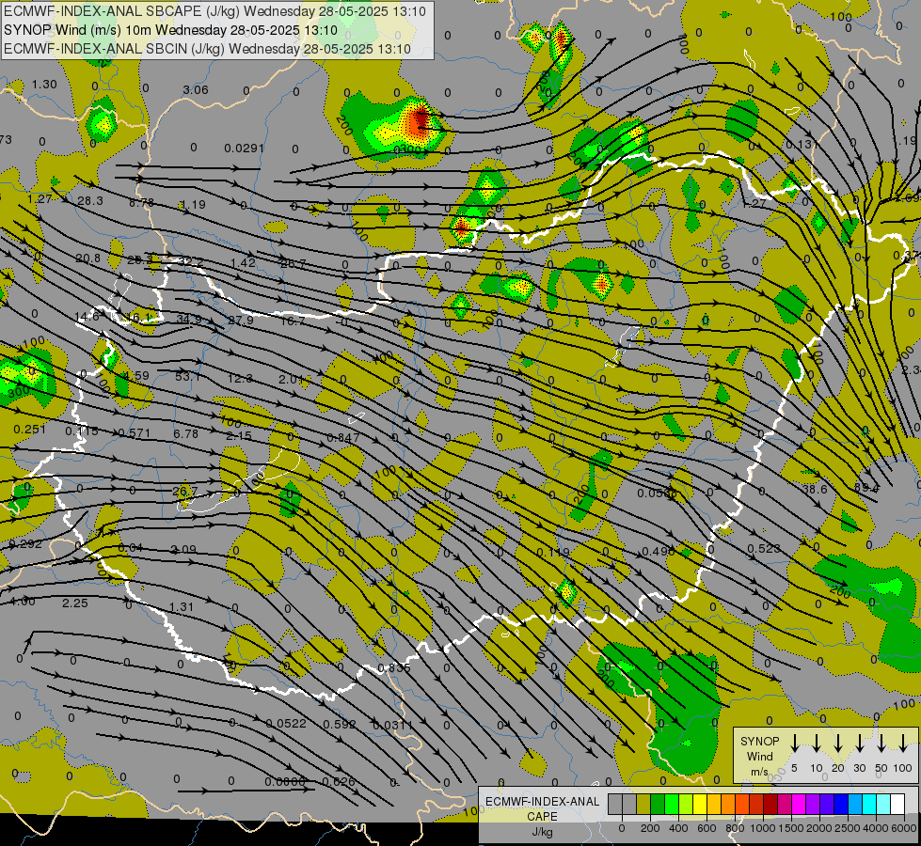921x846 pixels.
Task: Click the map value 0.131
Action: tap(802, 145)
